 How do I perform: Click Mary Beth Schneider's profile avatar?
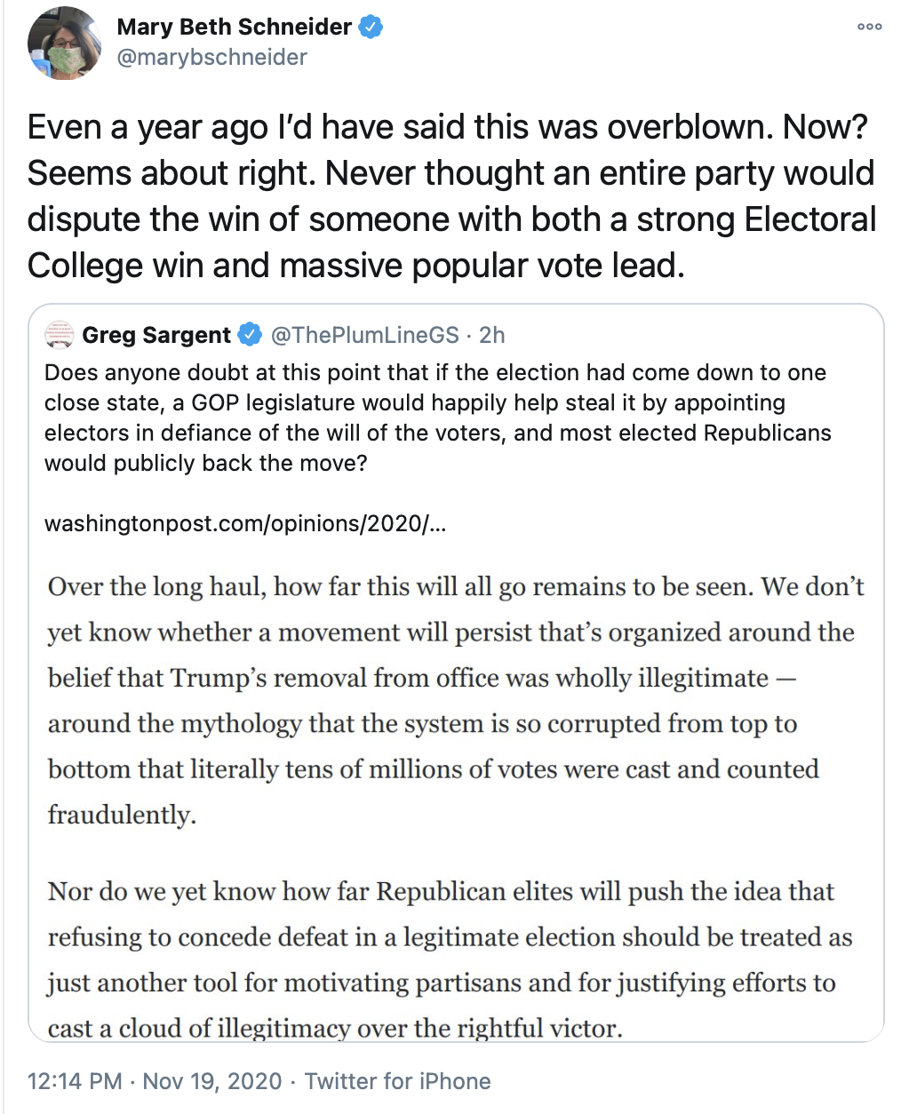(x=64, y=43)
